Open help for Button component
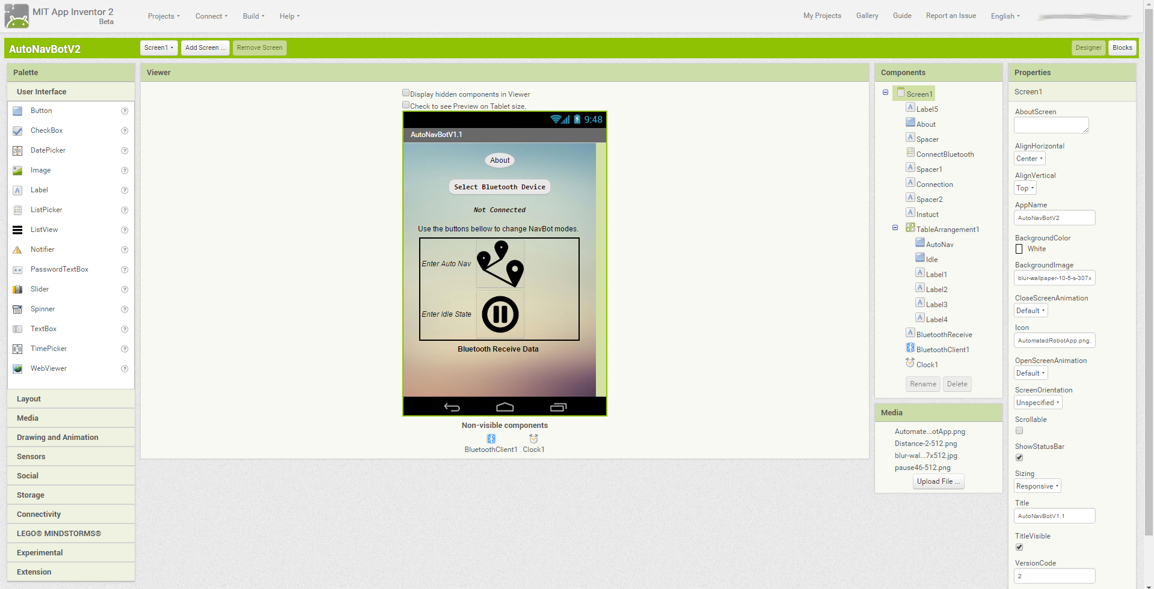The width and height of the screenshot is (1154, 589). [124, 111]
